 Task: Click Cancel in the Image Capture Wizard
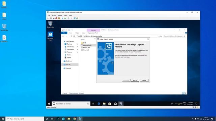click(144, 80)
